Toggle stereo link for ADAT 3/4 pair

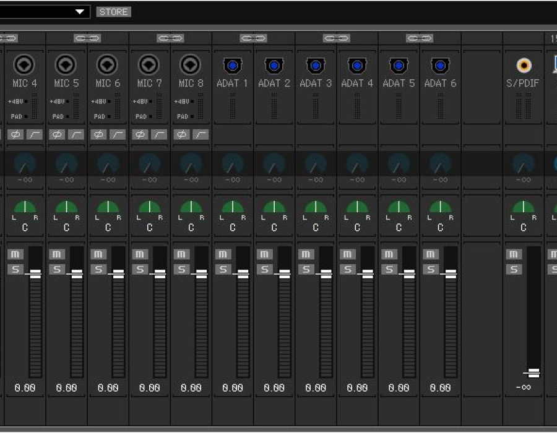point(337,38)
